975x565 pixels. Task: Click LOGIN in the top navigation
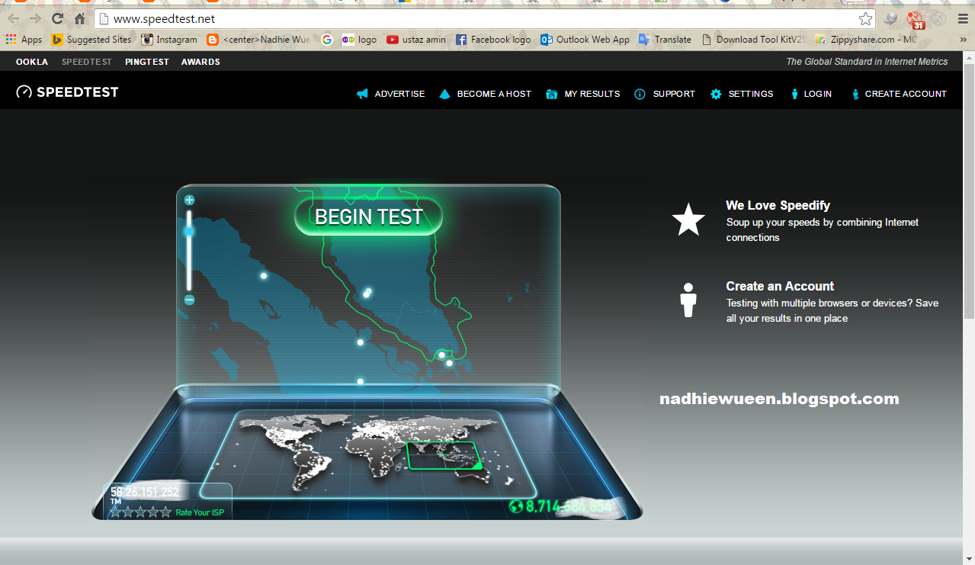click(818, 94)
